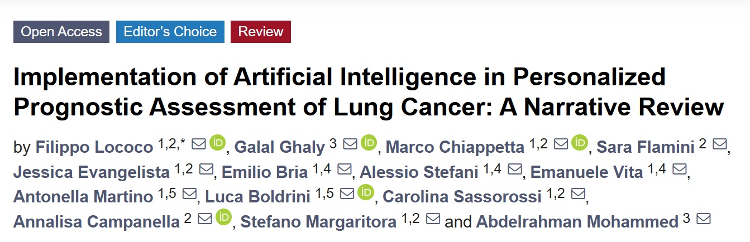
Task: Click Stefano Margaritora's email envelope icon
Action: pyautogui.click(x=433, y=219)
